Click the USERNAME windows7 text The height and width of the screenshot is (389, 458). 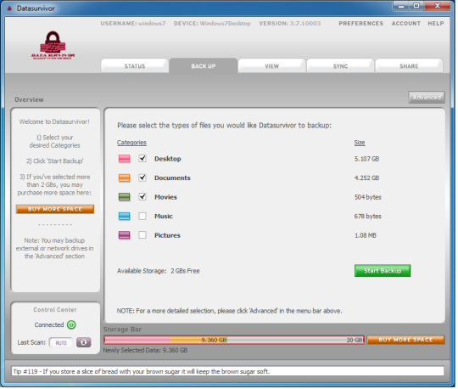pyautogui.click(x=134, y=24)
